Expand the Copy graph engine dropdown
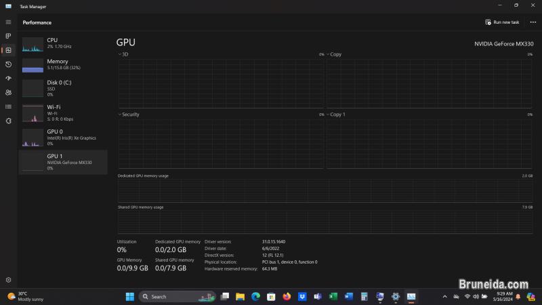Viewport: 542px width, 305px height. pyautogui.click(x=328, y=54)
